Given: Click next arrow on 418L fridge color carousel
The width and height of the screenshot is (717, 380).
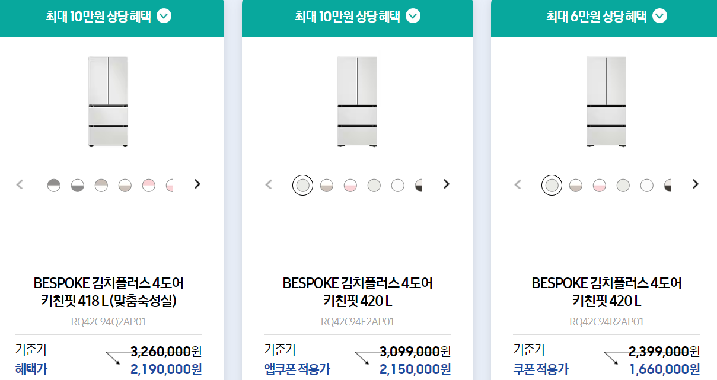Looking at the screenshot, I should point(197,184).
